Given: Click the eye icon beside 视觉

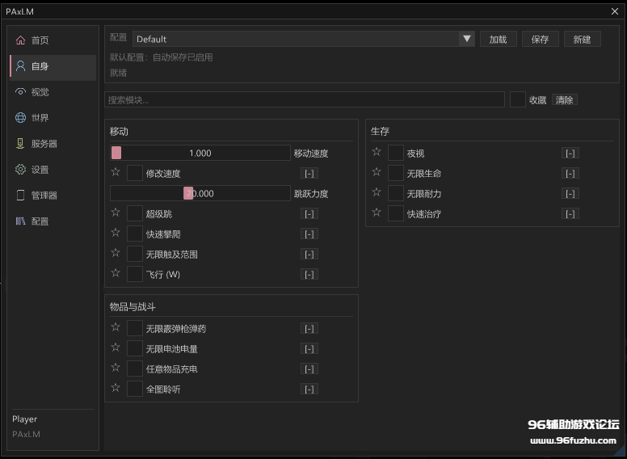Looking at the screenshot, I should [x=20, y=91].
